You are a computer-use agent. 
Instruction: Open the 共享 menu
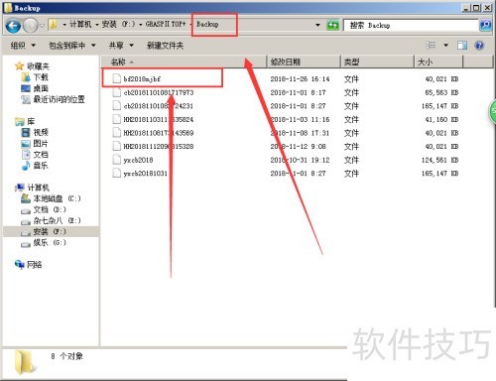tap(121, 46)
